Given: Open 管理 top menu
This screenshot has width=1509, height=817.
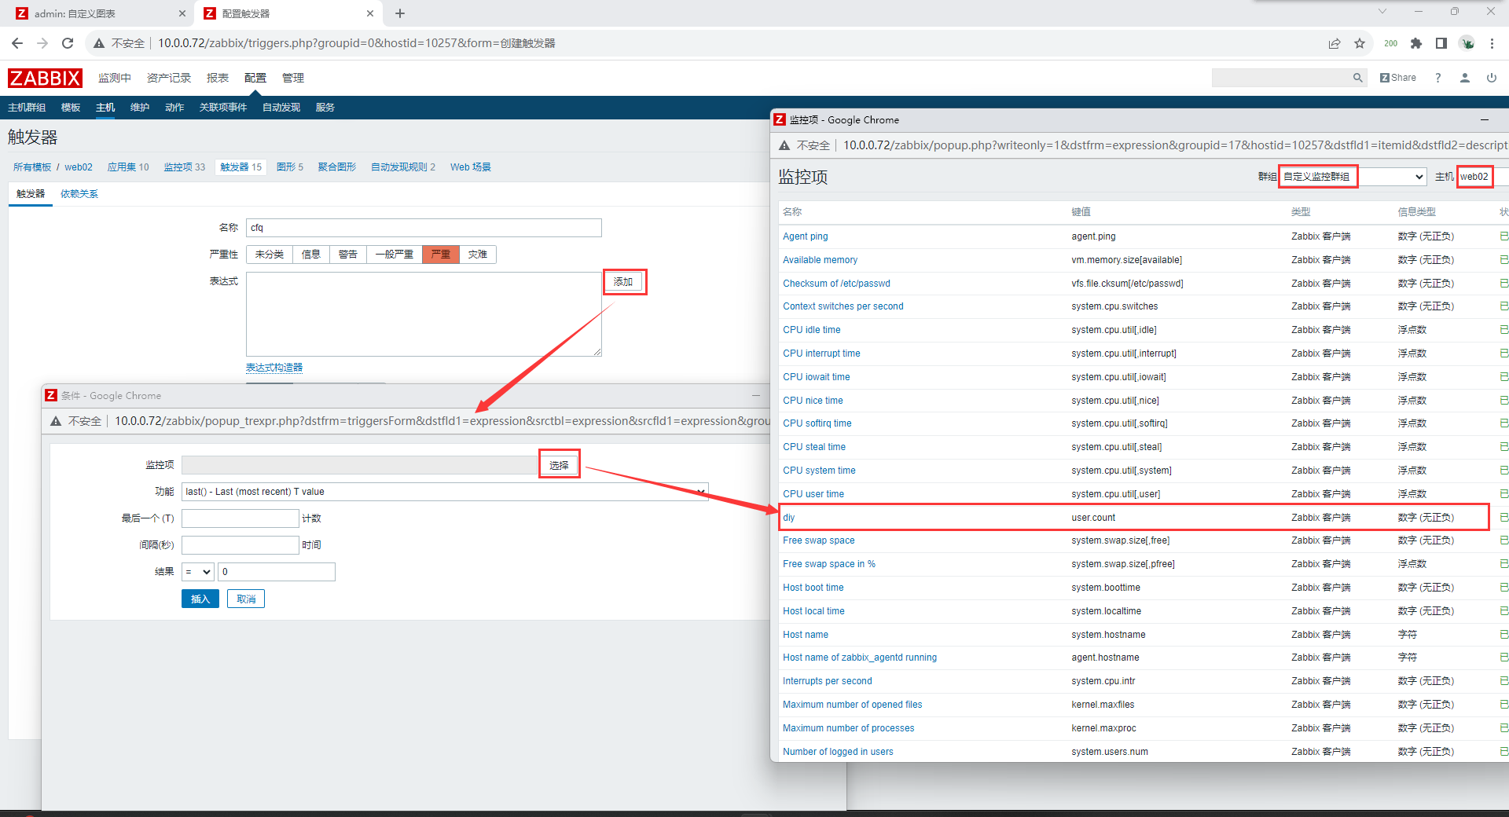Looking at the screenshot, I should (x=293, y=78).
